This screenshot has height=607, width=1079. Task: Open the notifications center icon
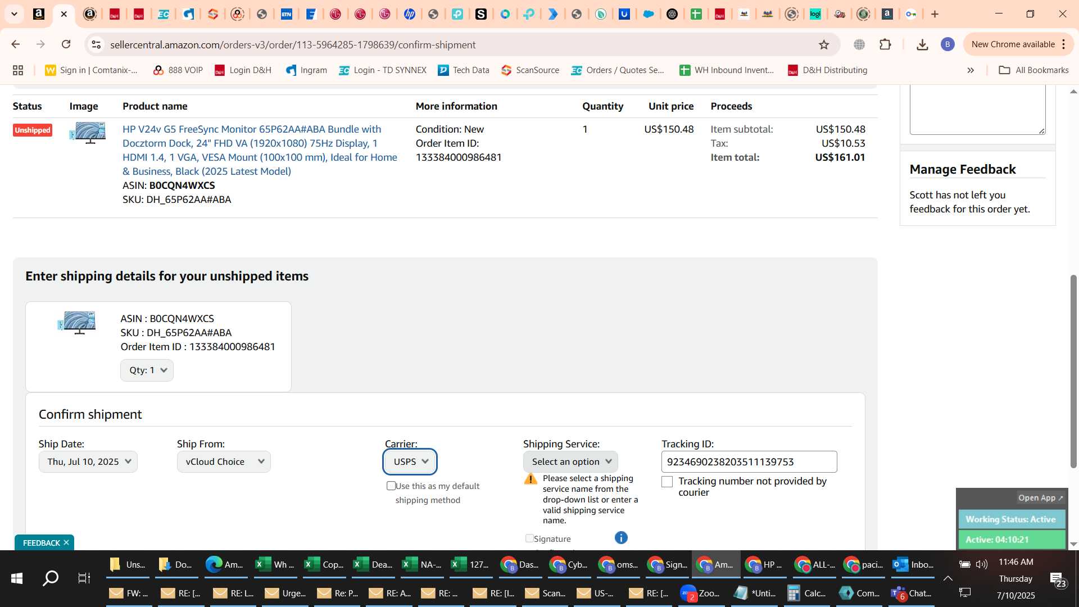[x=1057, y=578]
